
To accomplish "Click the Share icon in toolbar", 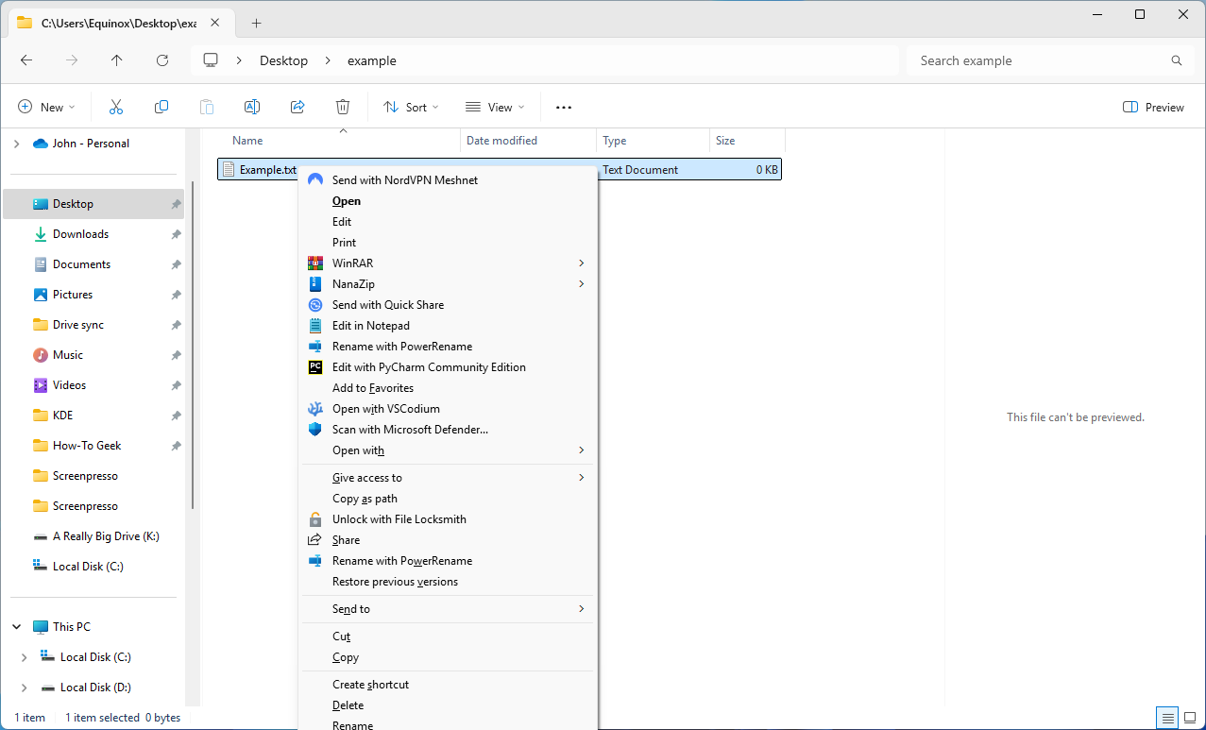I will 297,108.
